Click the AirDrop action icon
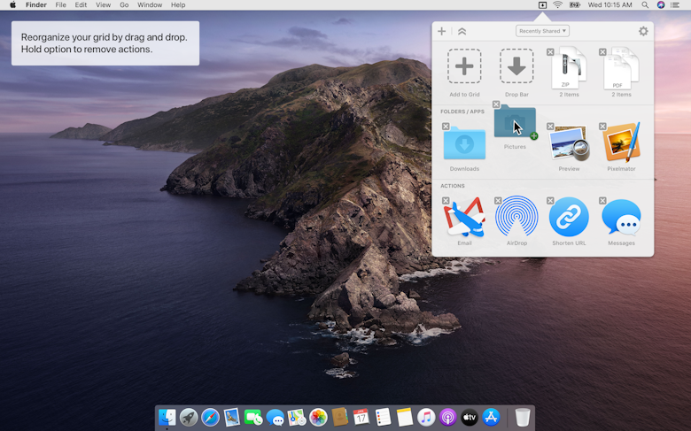 tap(516, 217)
